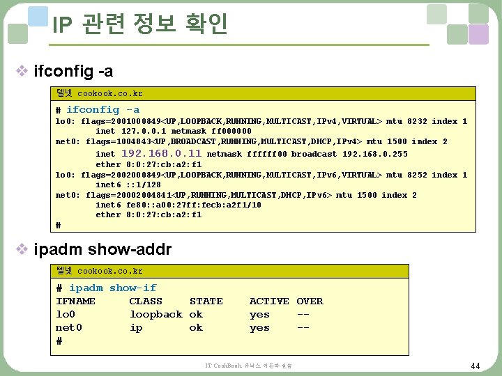Viewport: 502px width, 376px height.
Task: Click the broadcast address 192.168.0.255
Action: pos(375,154)
